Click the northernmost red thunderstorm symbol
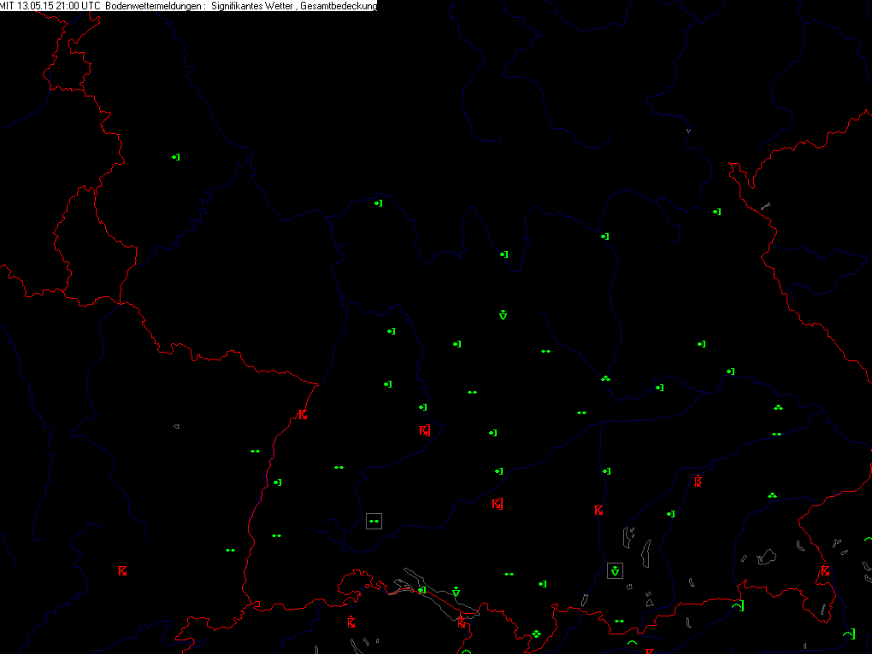The image size is (872, 654). tap(302, 414)
